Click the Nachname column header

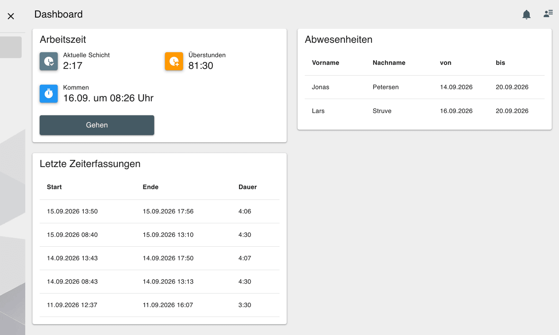click(389, 63)
